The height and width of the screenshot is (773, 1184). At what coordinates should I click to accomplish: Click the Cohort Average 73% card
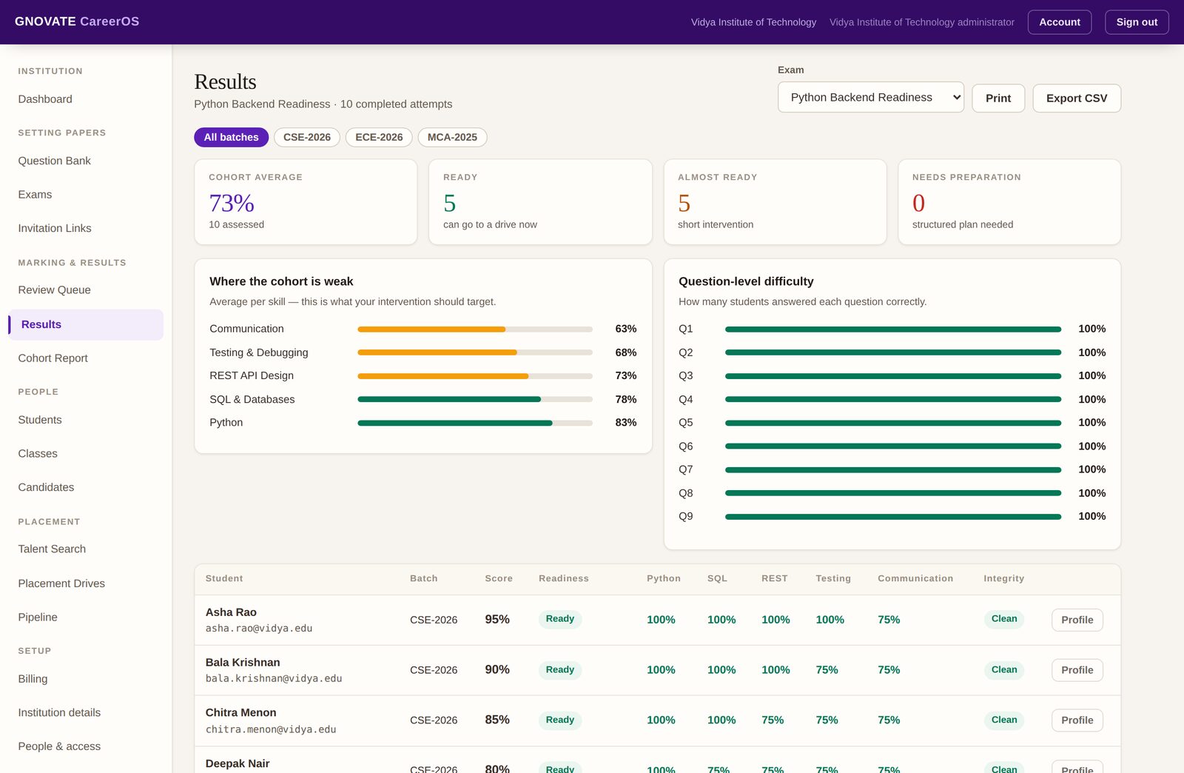coord(306,201)
